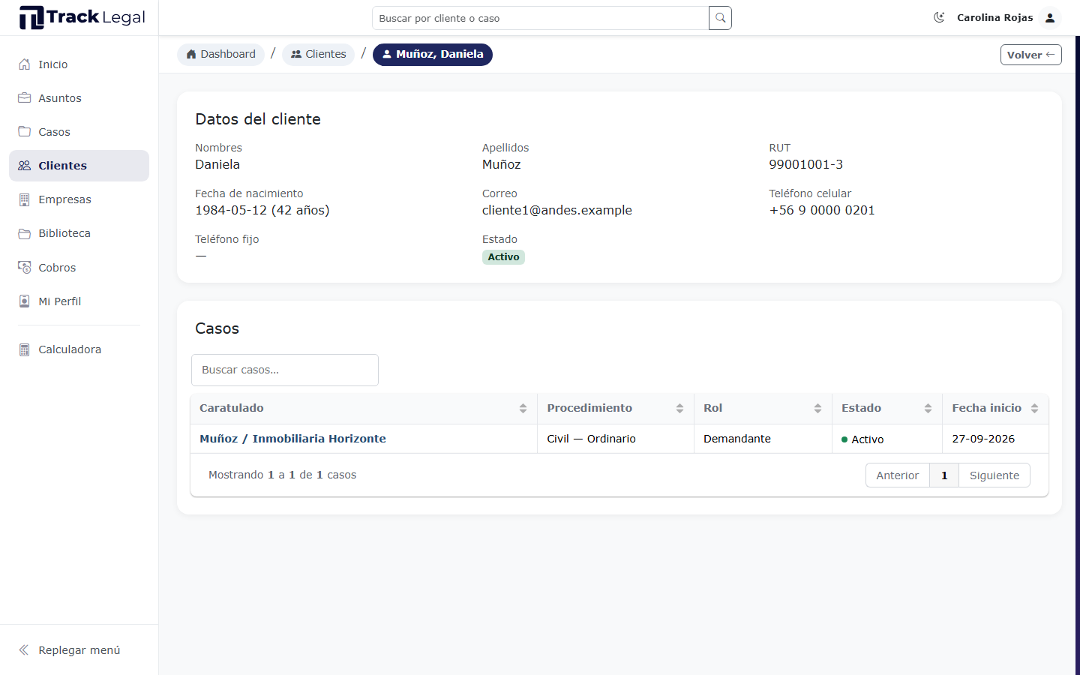Open Empresas in the sidebar menu
The image size is (1080, 675).
(x=79, y=199)
